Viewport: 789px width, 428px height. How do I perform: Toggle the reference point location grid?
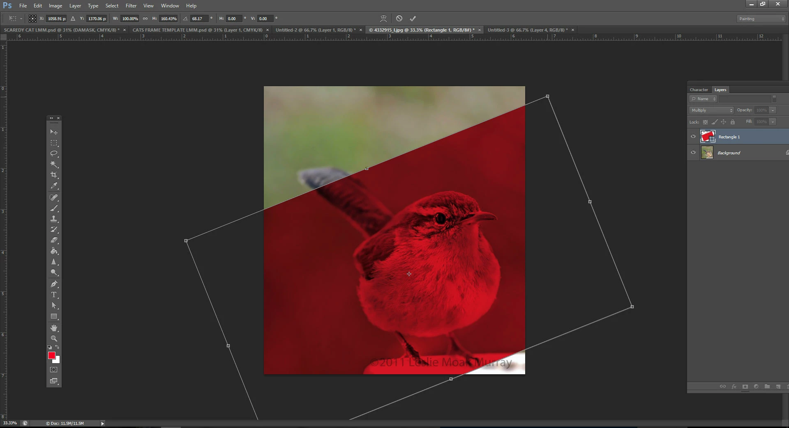[32, 18]
